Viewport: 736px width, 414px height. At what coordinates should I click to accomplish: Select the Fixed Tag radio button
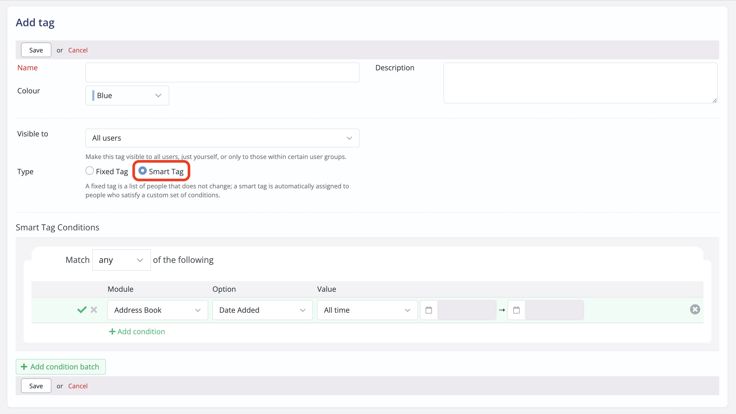point(89,171)
